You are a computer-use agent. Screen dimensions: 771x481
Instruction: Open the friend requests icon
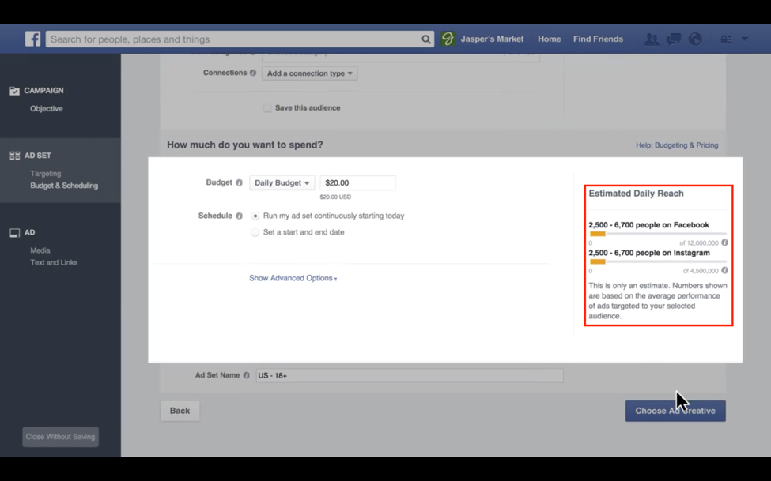coord(651,39)
